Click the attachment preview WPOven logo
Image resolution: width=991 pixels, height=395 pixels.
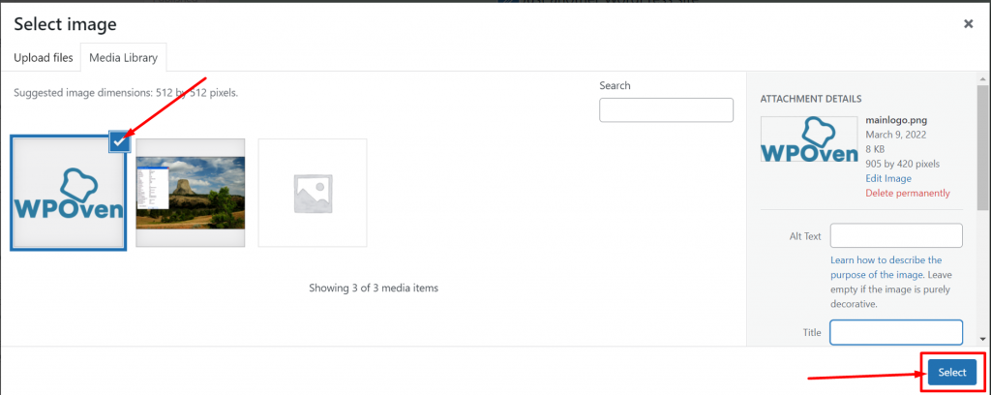coord(809,140)
